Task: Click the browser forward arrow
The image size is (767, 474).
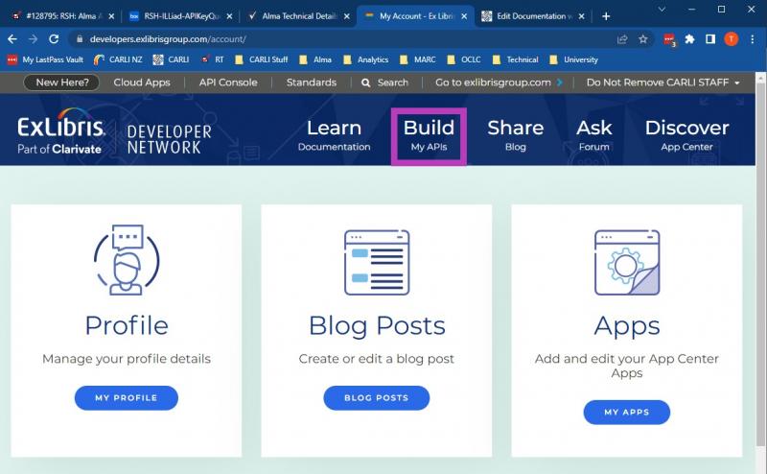Action: click(33, 39)
